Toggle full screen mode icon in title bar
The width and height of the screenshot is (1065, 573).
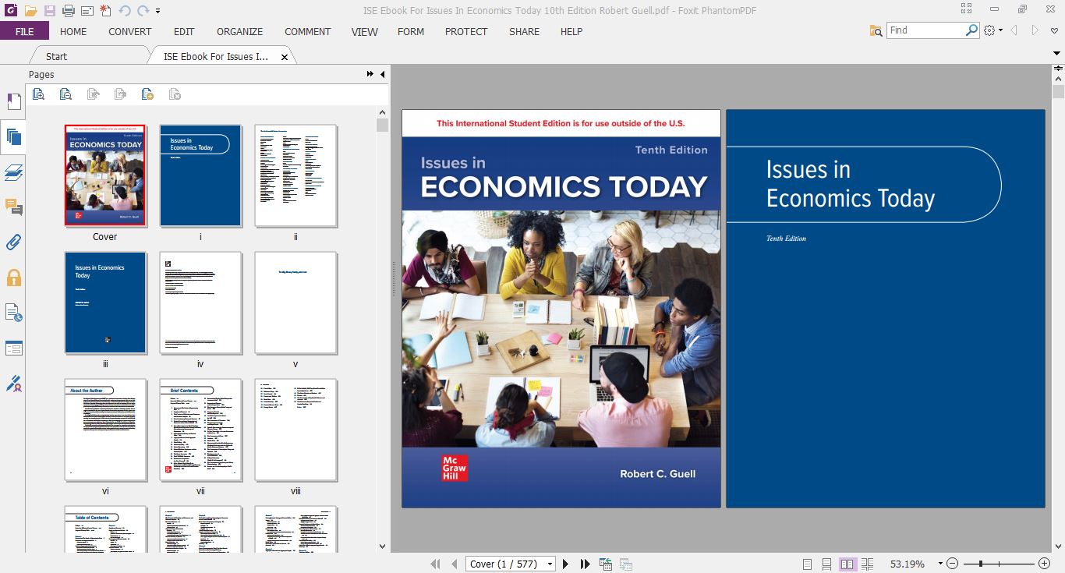coord(967,9)
